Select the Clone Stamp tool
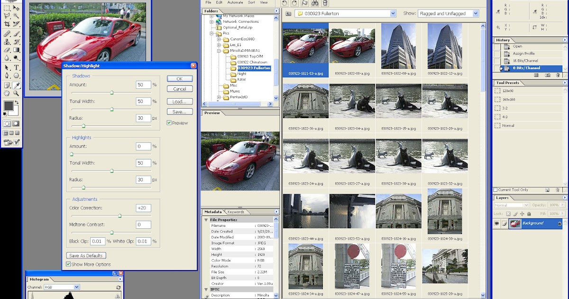The height and width of the screenshot is (299, 569). pos(6,42)
